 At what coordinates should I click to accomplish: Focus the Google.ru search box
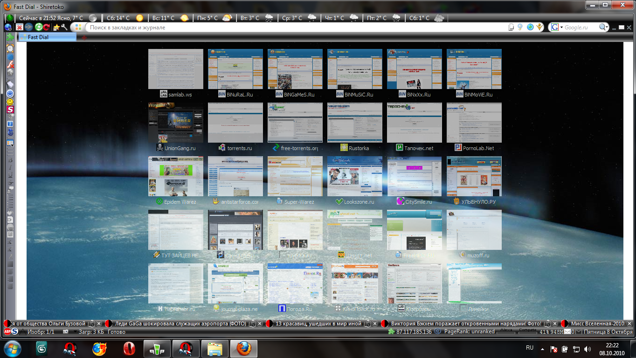tap(581, 28)
